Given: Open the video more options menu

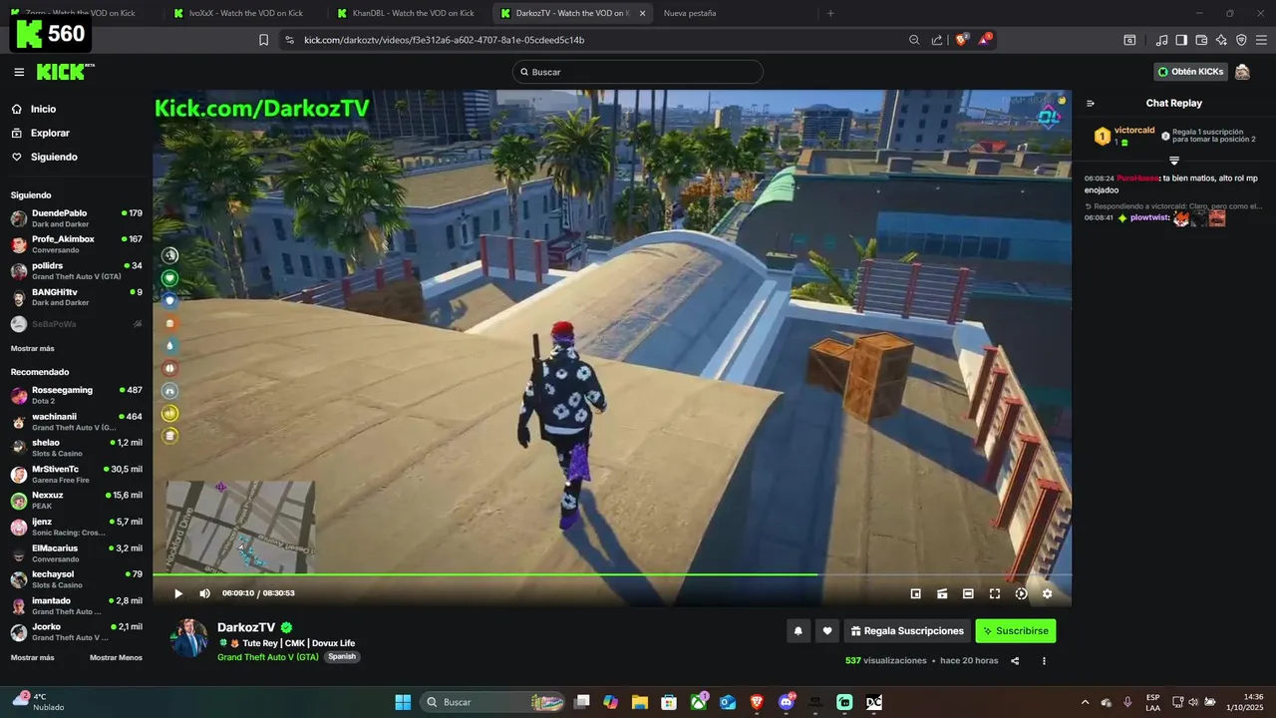Looking at the screenshot, I should coord(1044,660).
